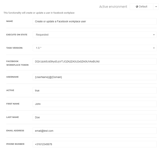The height and width of the screenshot is (150, 163).
Task: Open the 1.0.* task version selector
Action: [x=95, y=48]
